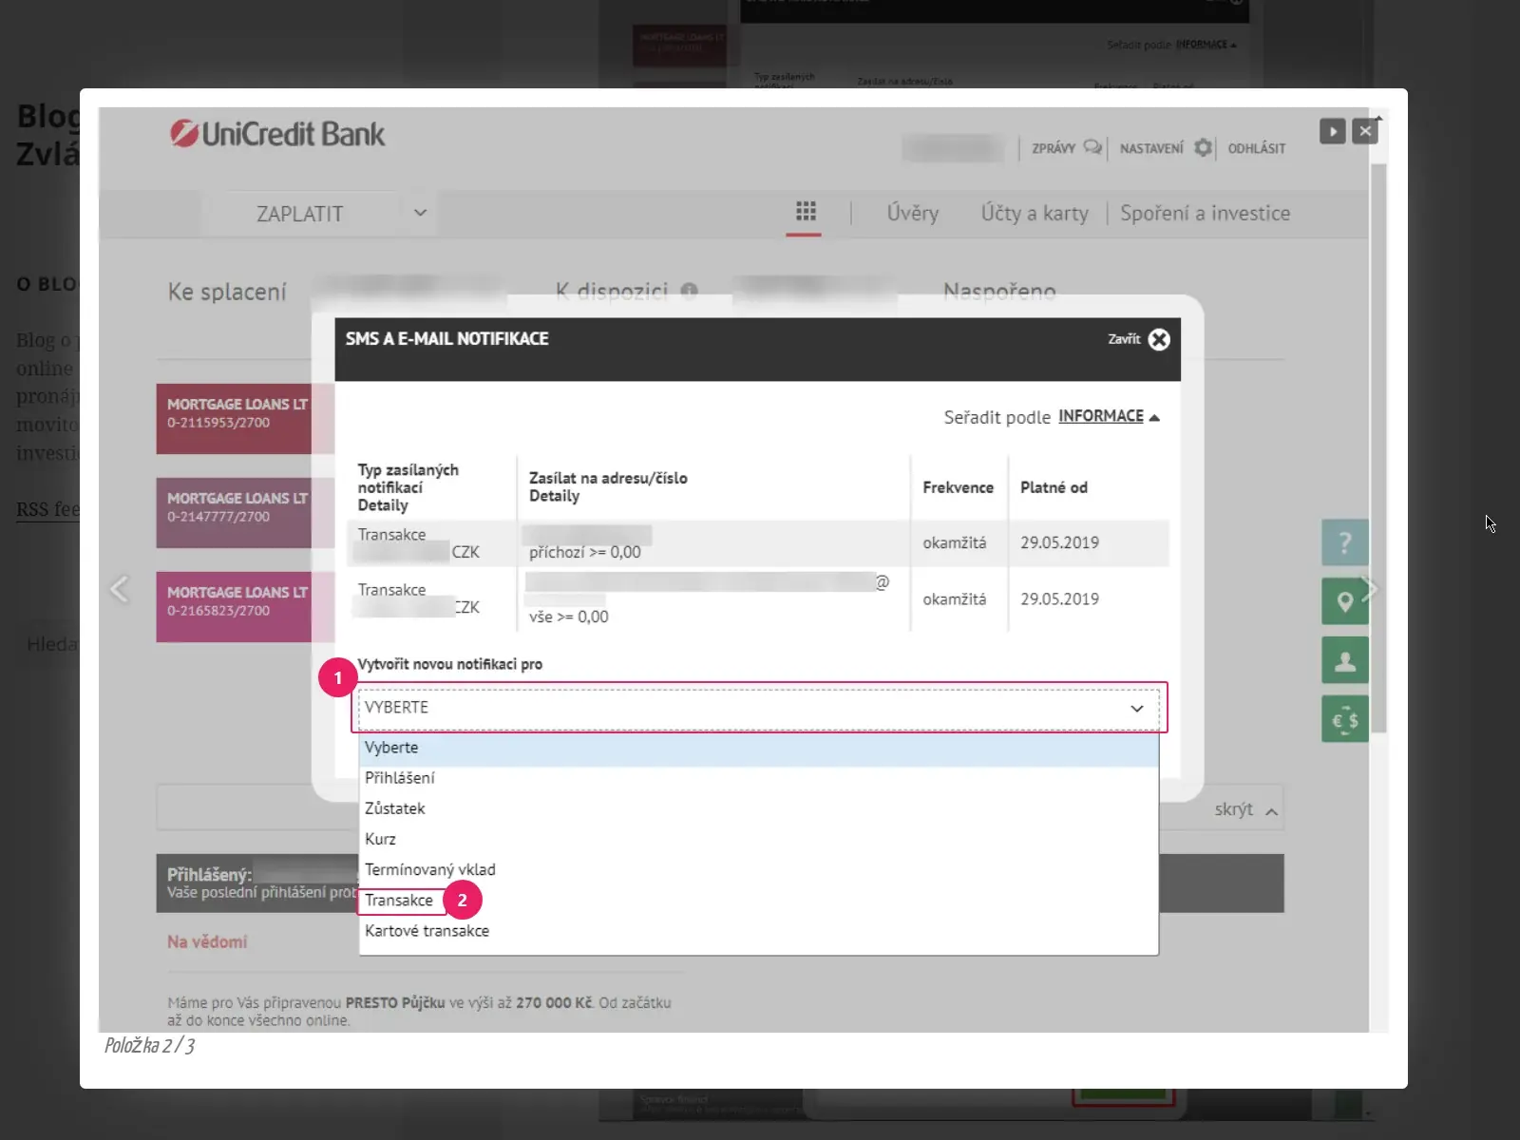Start the lightbox slideshow play button
The width and height of the screenshot is (1520, 1140).
[1333, 131]
